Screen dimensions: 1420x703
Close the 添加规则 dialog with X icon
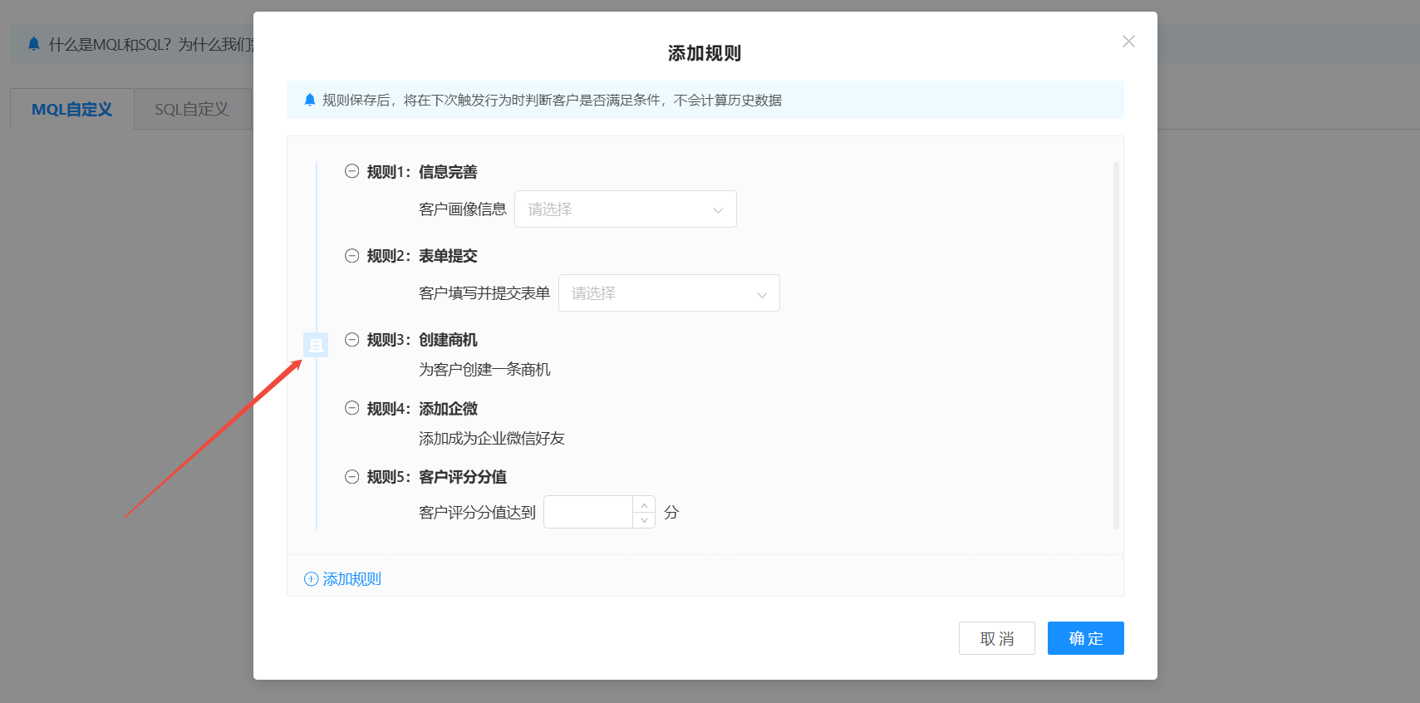point(1128,42)
